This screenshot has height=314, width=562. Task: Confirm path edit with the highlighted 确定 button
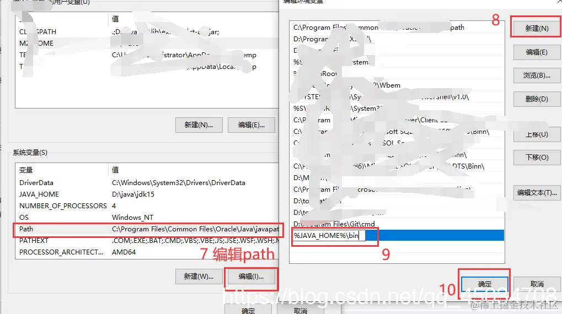[485, 284]
